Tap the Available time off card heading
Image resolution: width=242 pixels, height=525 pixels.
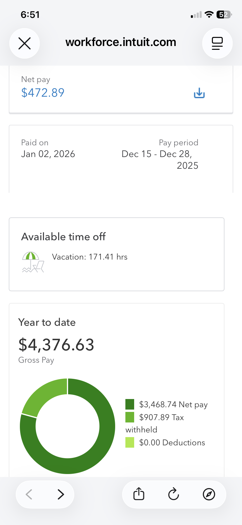(x=63, y=237)
